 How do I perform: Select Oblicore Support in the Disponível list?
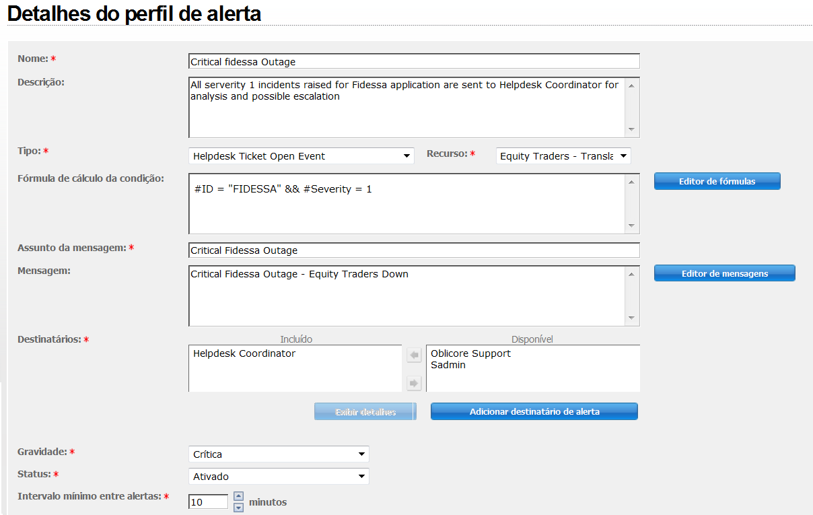click(470, 353)
